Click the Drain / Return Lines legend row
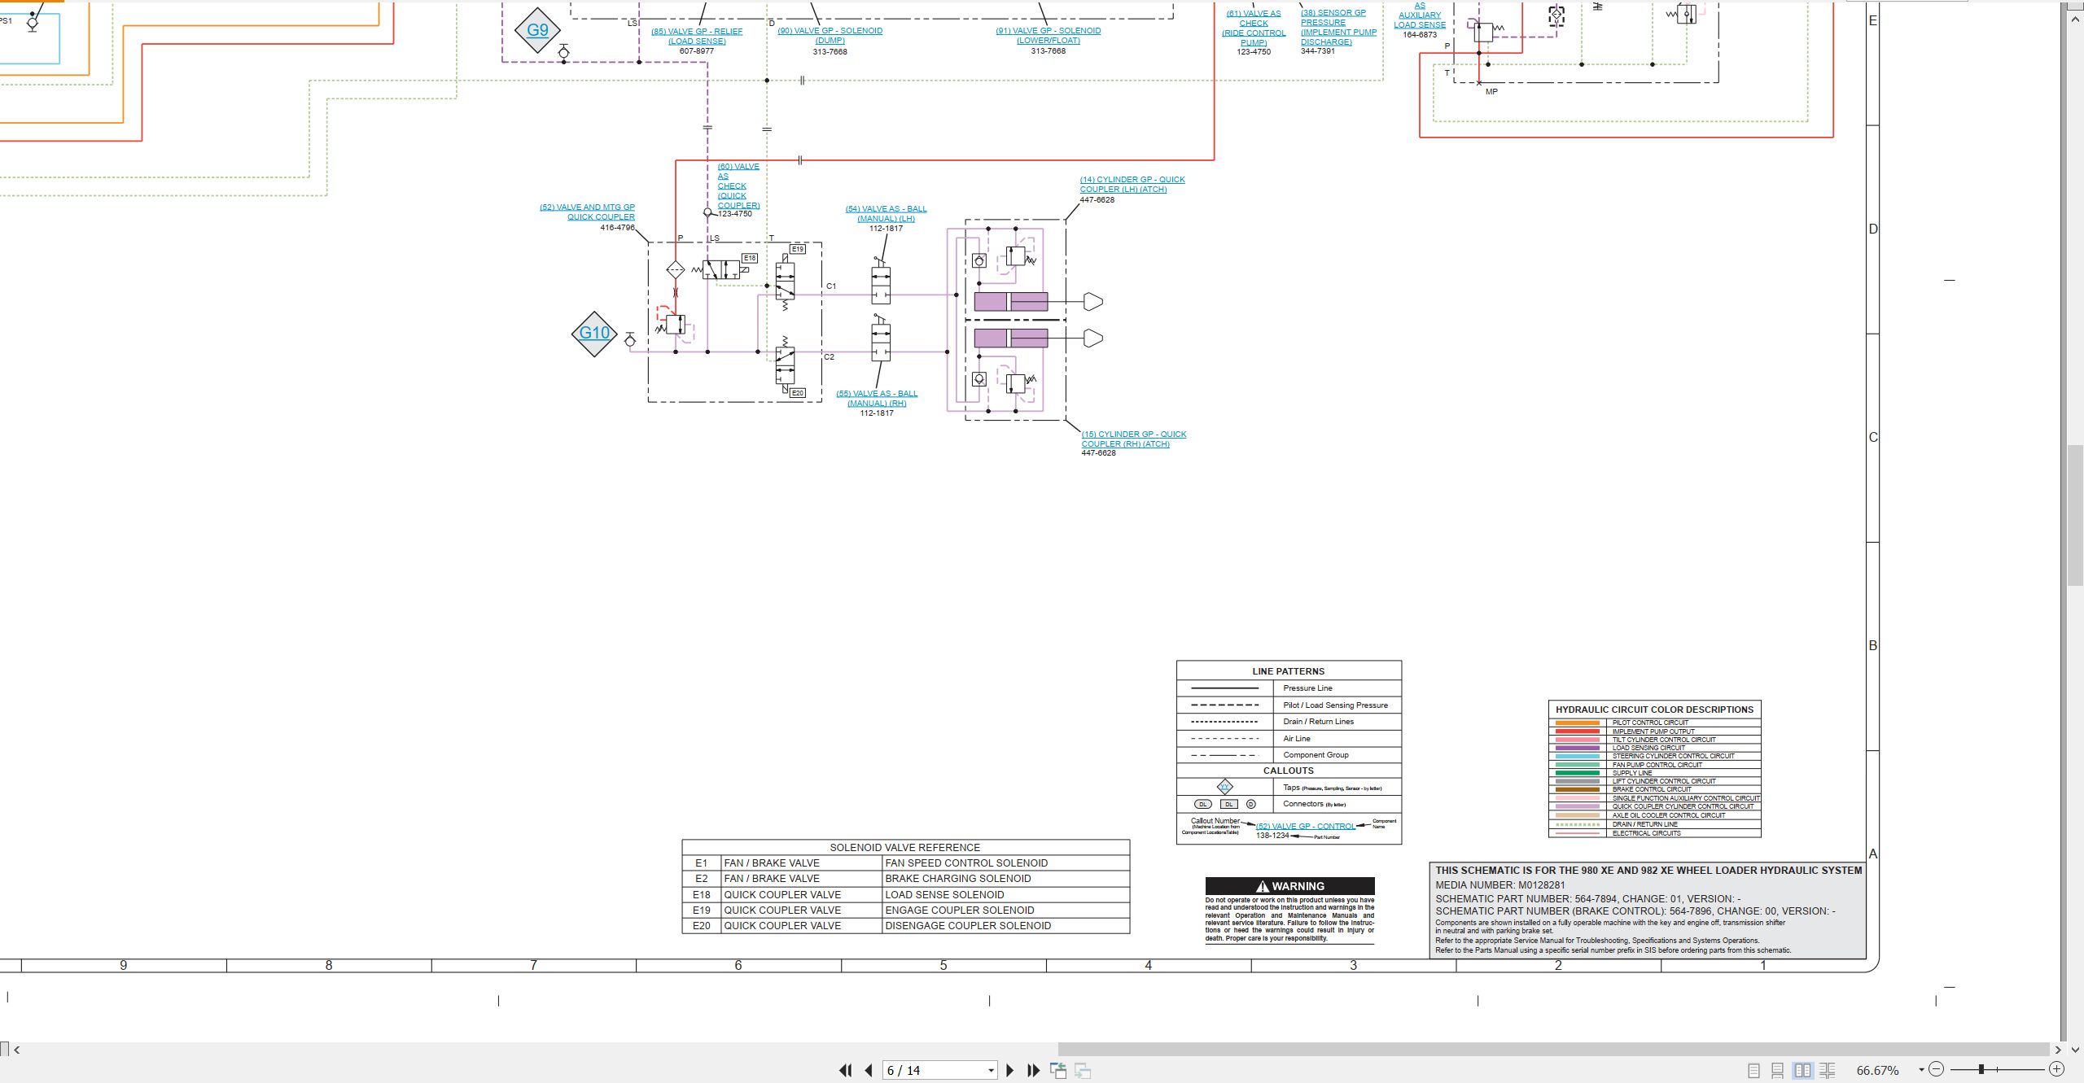Screen dimensions: 2084x1083 pyautogui.click(x=1289, y=722)
